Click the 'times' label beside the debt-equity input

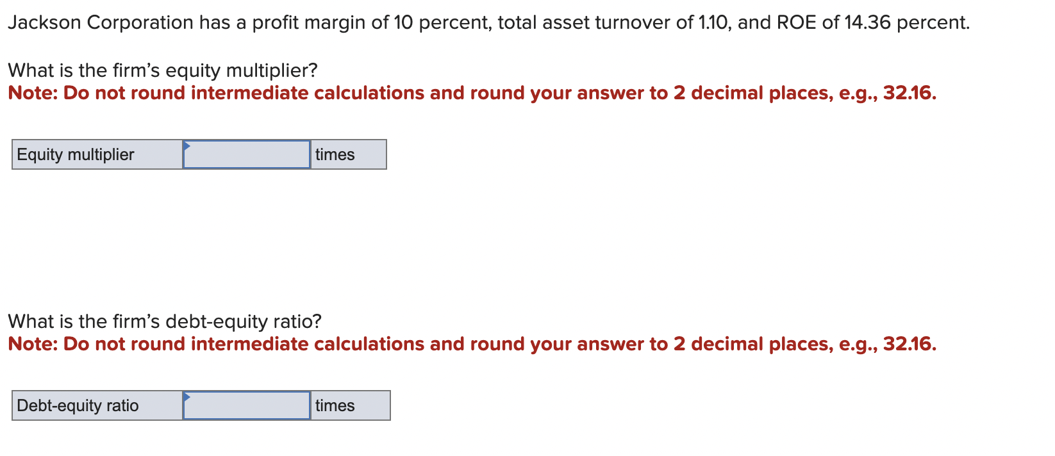coord(335,405)
